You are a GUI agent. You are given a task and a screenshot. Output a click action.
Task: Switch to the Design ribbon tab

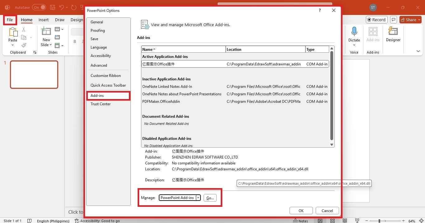coord(77,20)
